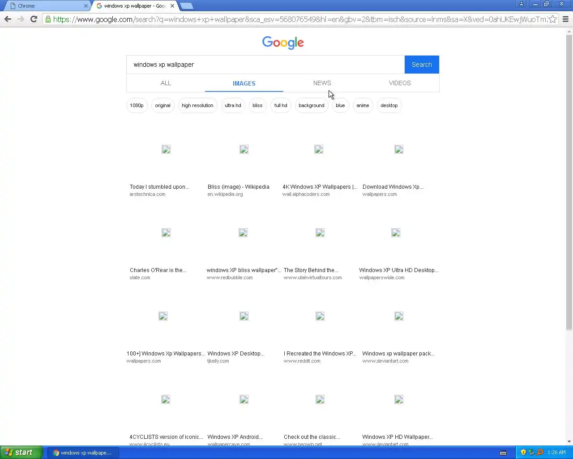
Task: Click the Chrome taskbar window button
Action: 84,453
